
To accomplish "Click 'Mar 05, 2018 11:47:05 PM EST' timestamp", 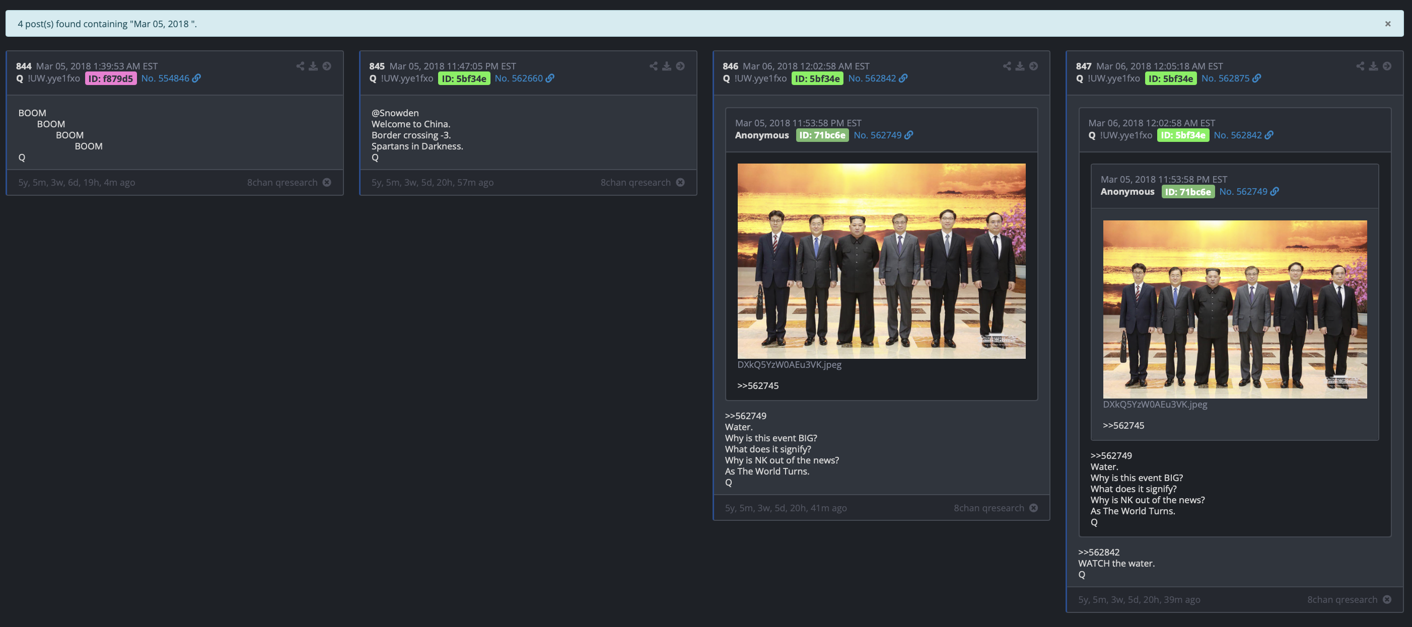I will click(x=453, y=66).
